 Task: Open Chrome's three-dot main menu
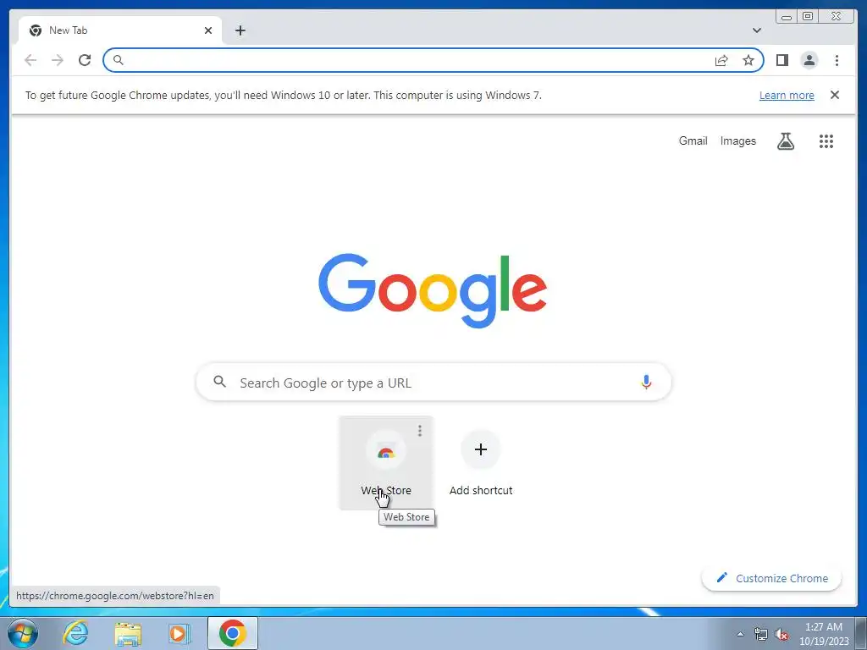[x=837, y=60]
